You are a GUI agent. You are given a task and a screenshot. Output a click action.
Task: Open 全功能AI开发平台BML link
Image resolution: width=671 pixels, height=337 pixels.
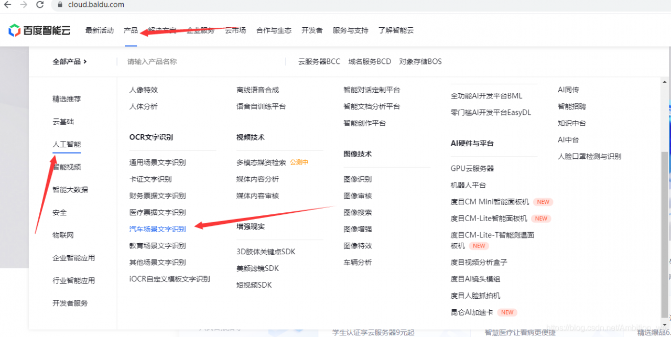[x=486, y=96]
